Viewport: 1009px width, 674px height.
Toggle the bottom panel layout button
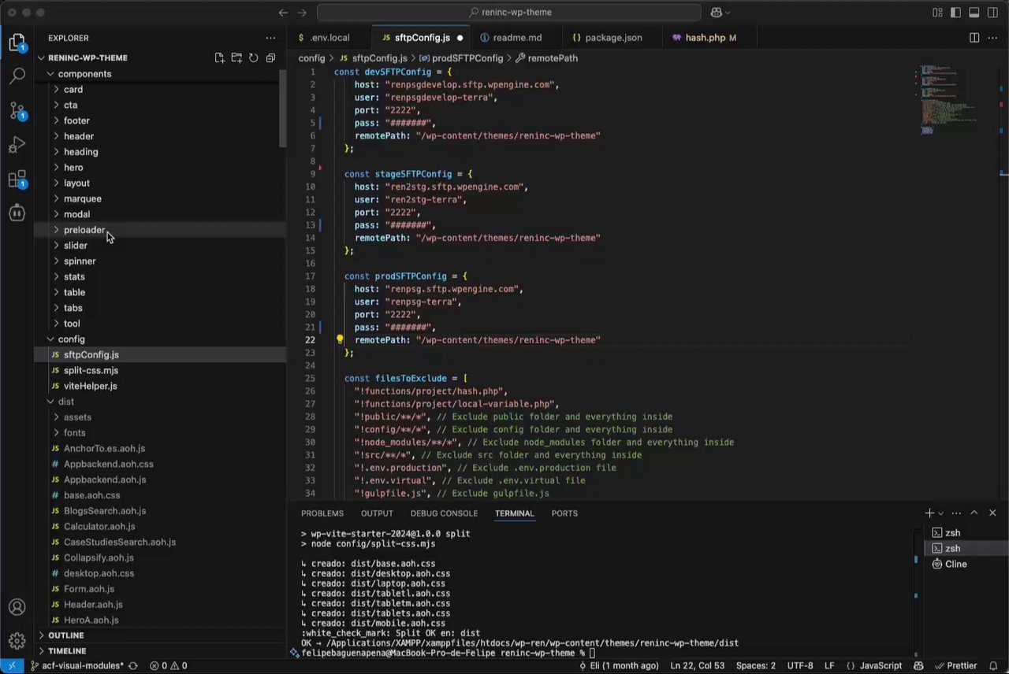[974, 13]
